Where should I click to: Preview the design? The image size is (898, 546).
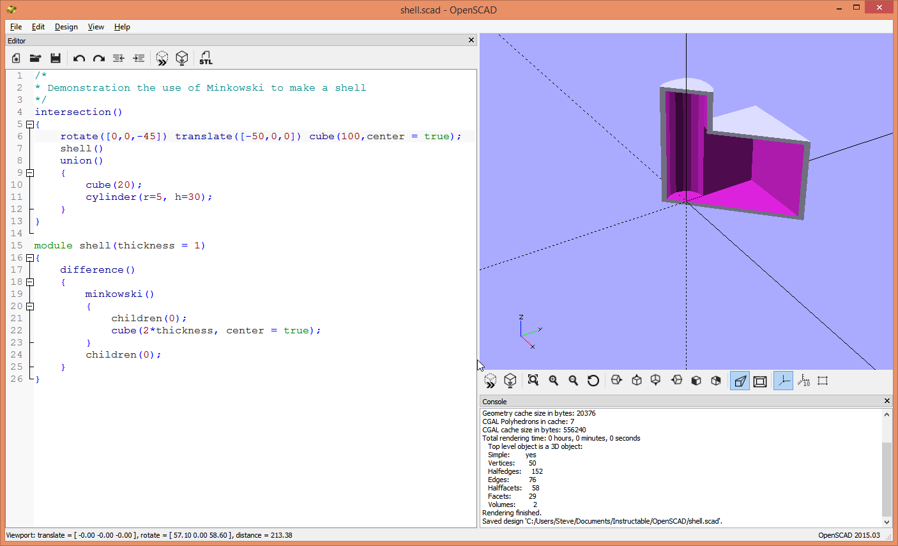(x=162, y=58)
